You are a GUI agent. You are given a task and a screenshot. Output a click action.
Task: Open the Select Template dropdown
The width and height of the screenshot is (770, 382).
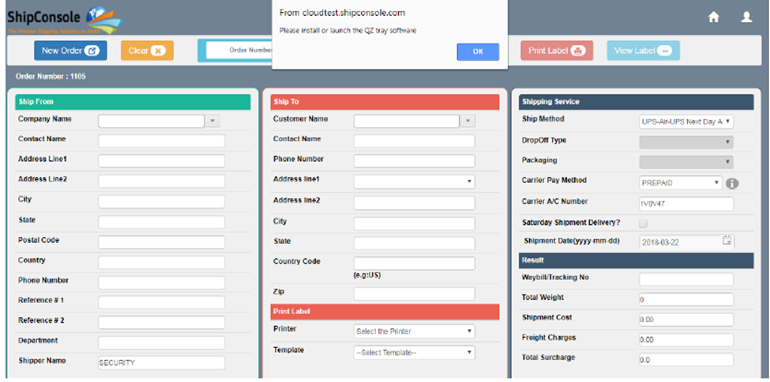click(x=415, y=353)
